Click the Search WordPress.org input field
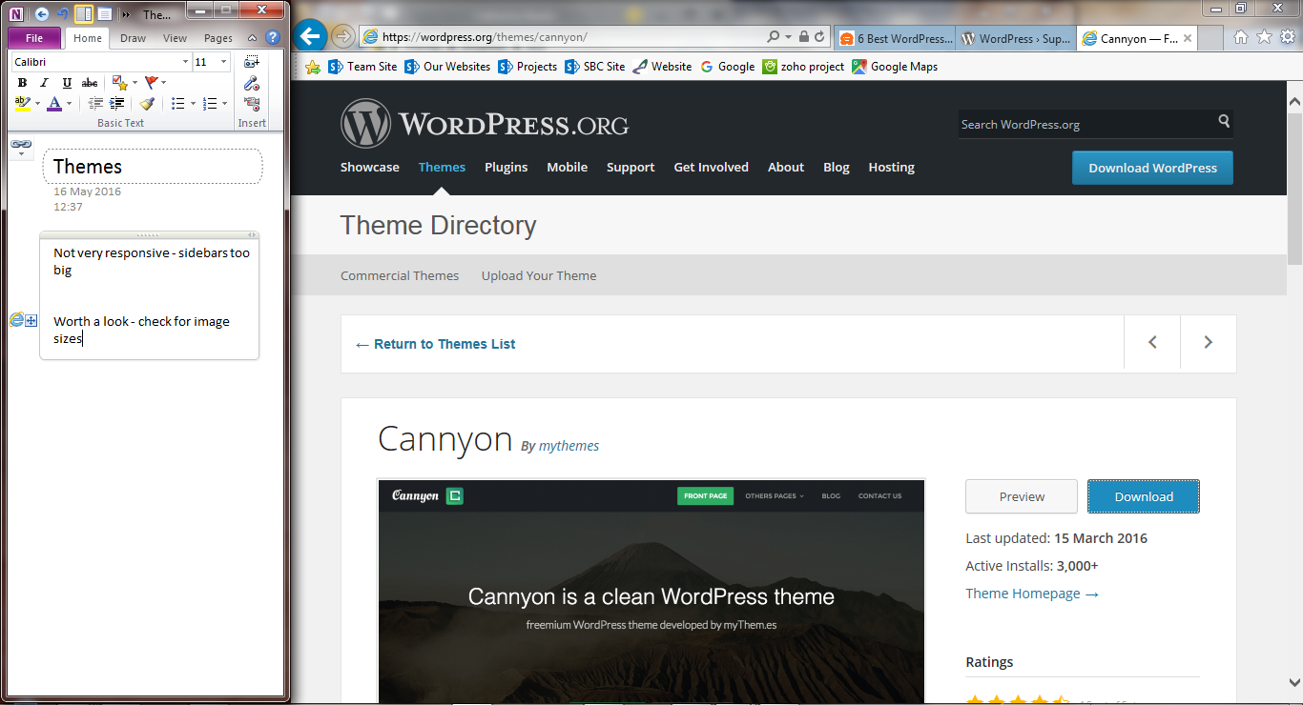Image resolution: width=1303 pixels, height=705 pixels. click(1084, 124)
